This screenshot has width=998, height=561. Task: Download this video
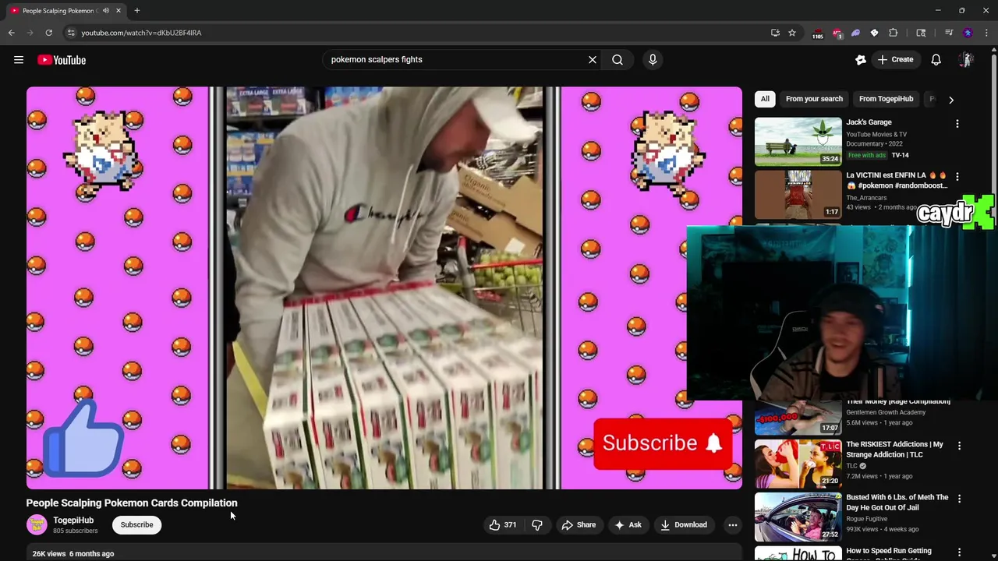pos(684,525)
